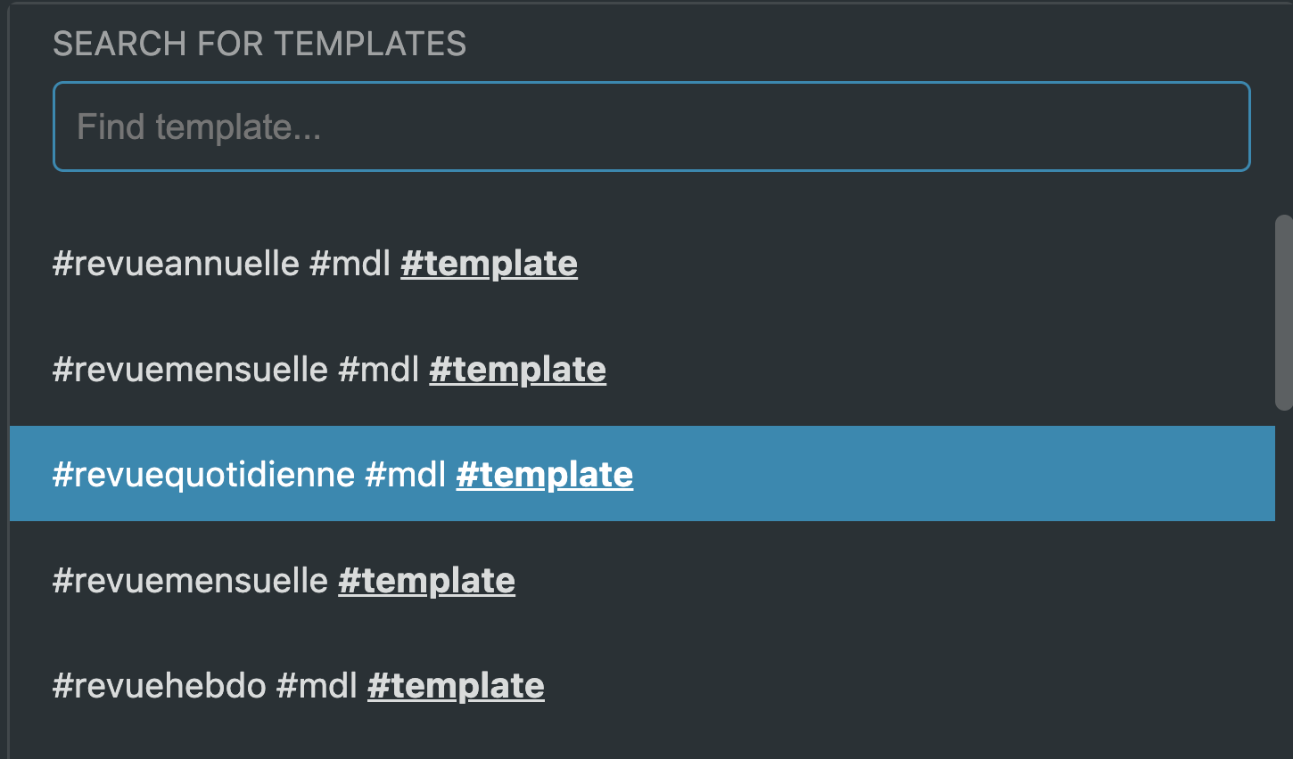Click #template link in the #revuequotidienne row

[x=545, y=475]
